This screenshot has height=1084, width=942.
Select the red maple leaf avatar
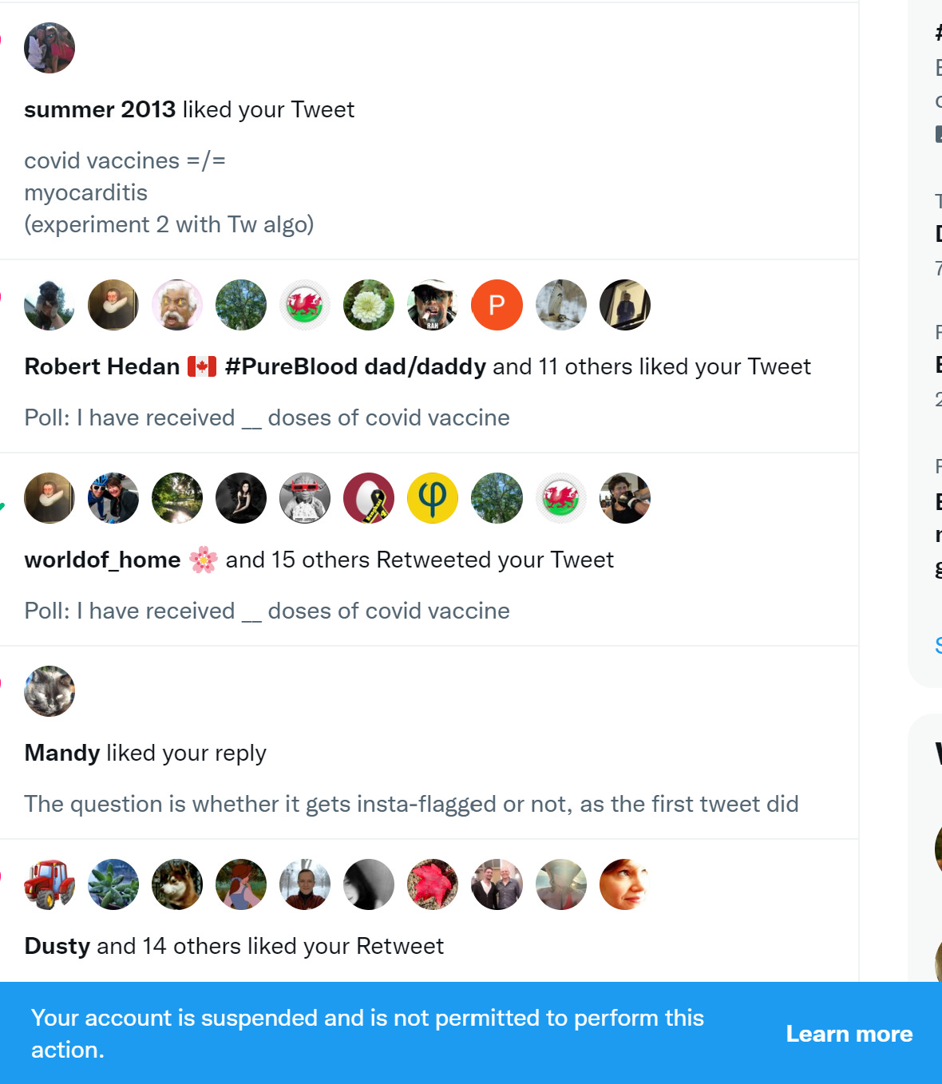click(x=433, y=884)
